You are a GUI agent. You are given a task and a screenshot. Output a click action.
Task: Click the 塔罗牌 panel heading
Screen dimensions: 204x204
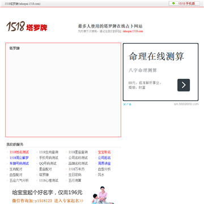point(15,48)
